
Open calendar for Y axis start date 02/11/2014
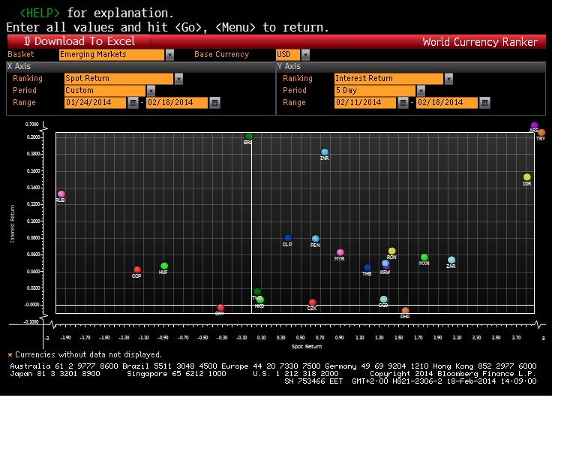(x=403, y=103)
